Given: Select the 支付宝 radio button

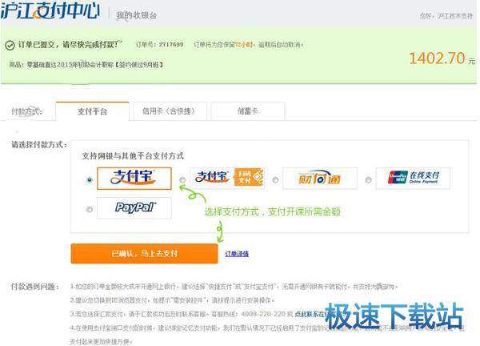Looking at the screenshot, I should click(90, 179).
